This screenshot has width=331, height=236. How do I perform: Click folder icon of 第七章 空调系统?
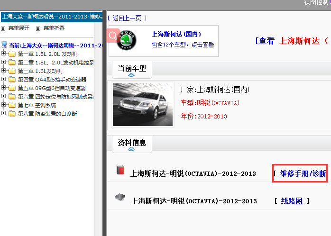pos(12,105)
